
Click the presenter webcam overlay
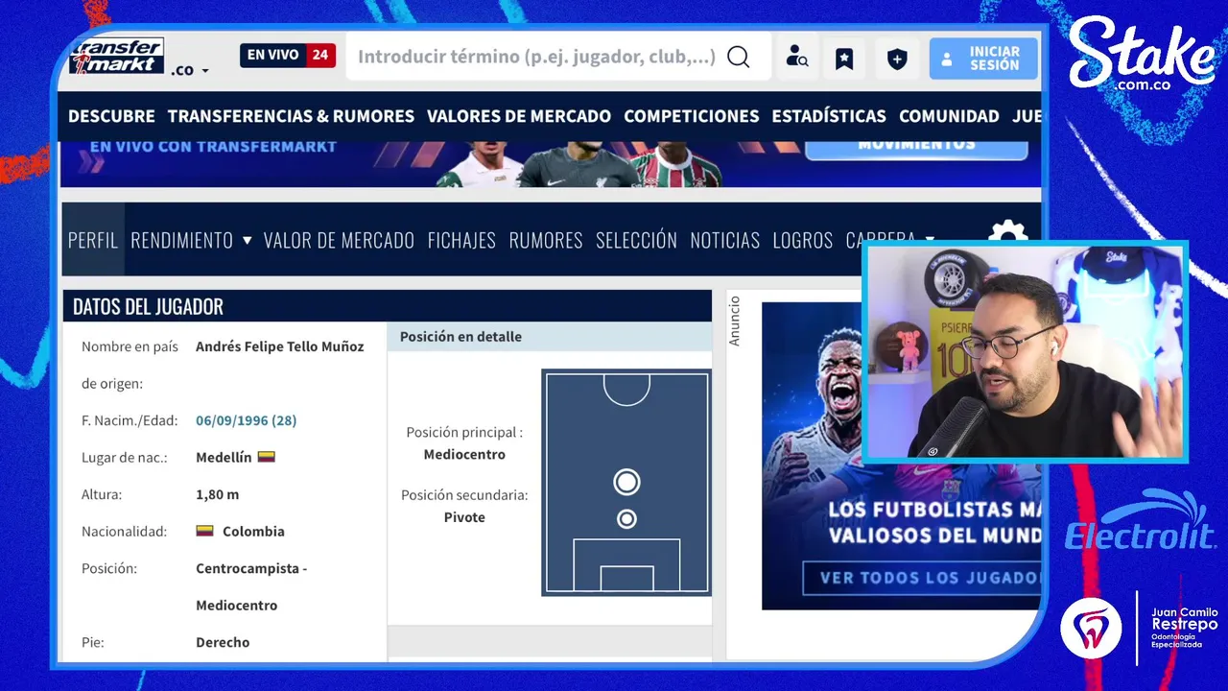tap(1025, 351)
